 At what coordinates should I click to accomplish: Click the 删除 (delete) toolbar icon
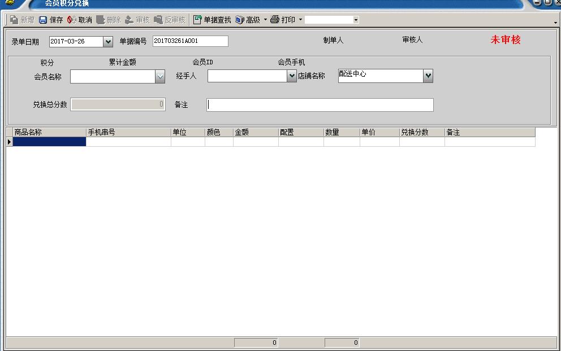coord(101,20)
